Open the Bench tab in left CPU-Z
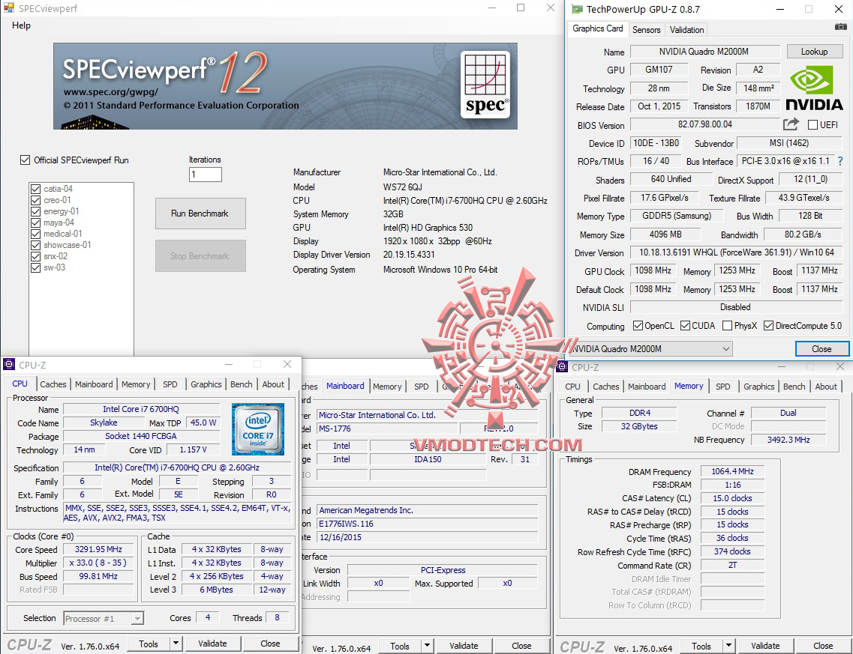Image resolution: width=853 pixels, height=654 pixels. click(241, 384)
